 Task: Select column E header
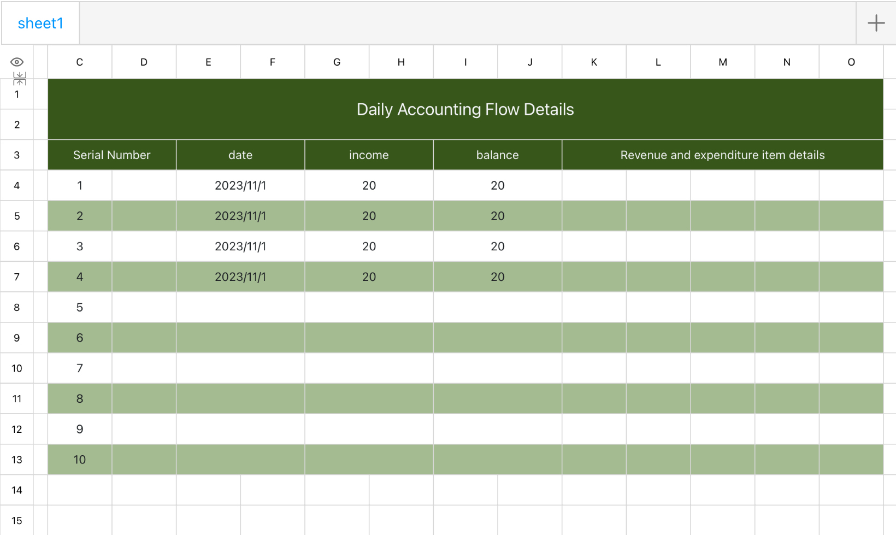(x=208, y=62)
